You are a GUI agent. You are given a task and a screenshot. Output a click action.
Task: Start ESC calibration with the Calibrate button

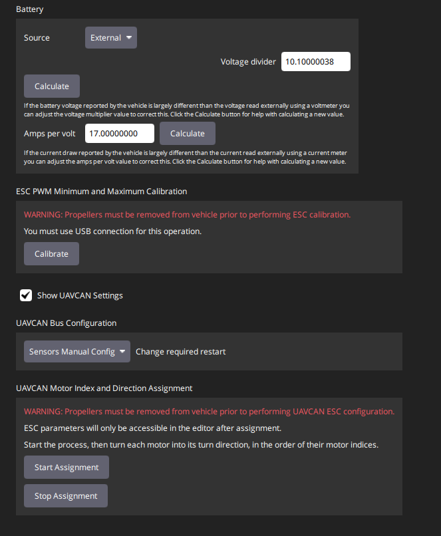[51, 254]
